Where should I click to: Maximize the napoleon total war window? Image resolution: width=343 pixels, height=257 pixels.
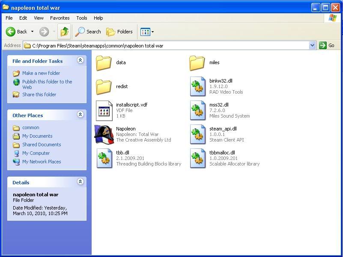point(325,8)
